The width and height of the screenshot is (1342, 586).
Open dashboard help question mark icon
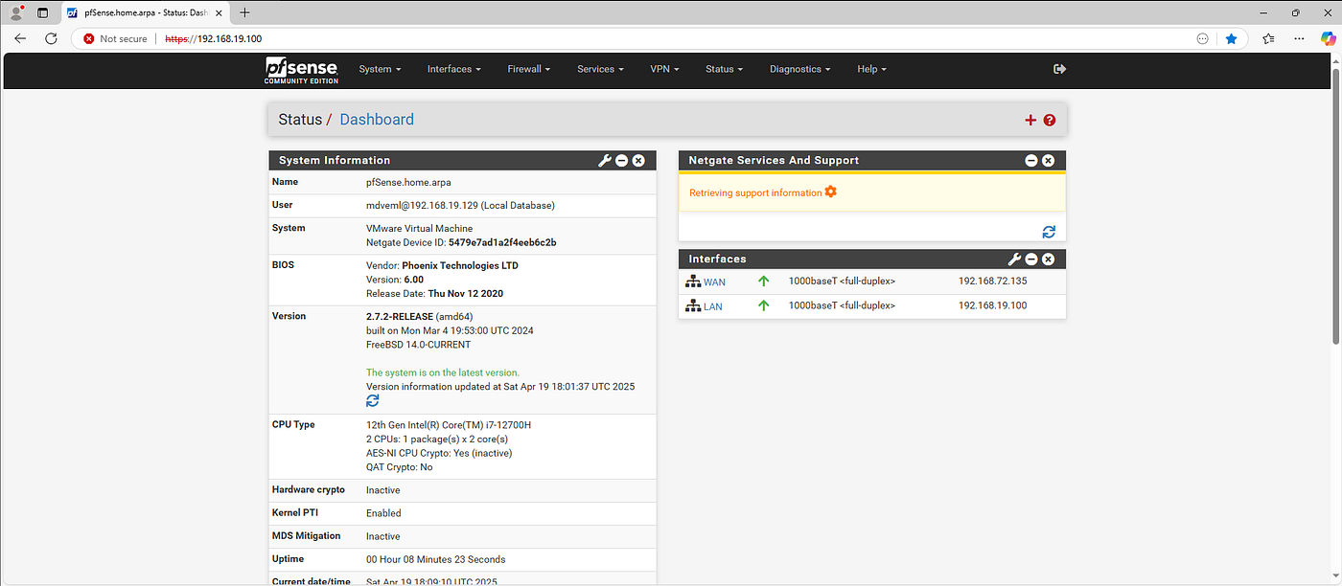(1050, 120)
